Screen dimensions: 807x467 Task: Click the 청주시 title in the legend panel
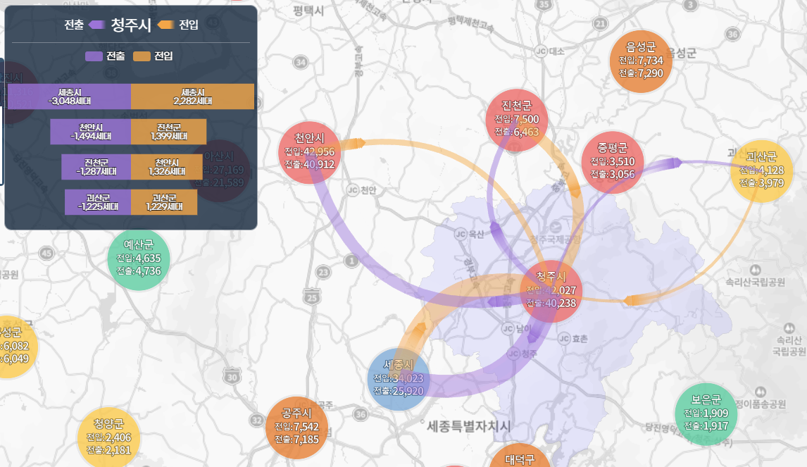(131, 25)
